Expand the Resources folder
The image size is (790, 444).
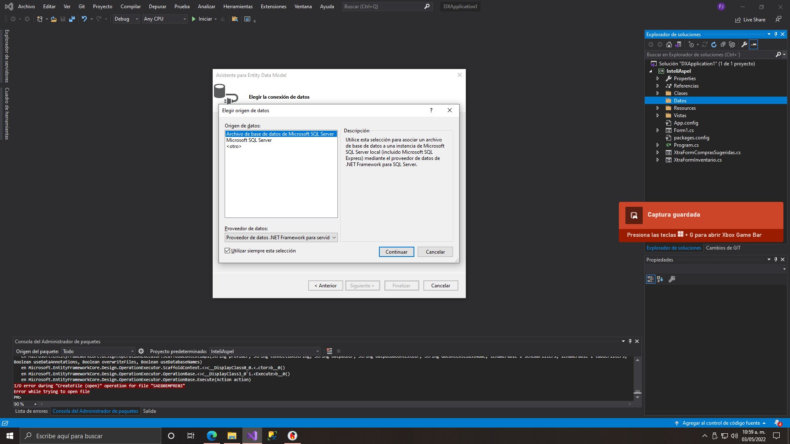pyautogui.click(x=658, y=108)
